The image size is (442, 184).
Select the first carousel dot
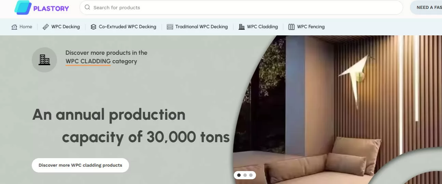pos(239,175)
